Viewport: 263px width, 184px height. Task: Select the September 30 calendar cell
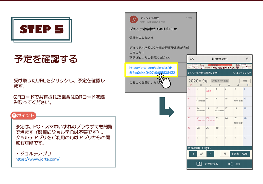(219, 131)
